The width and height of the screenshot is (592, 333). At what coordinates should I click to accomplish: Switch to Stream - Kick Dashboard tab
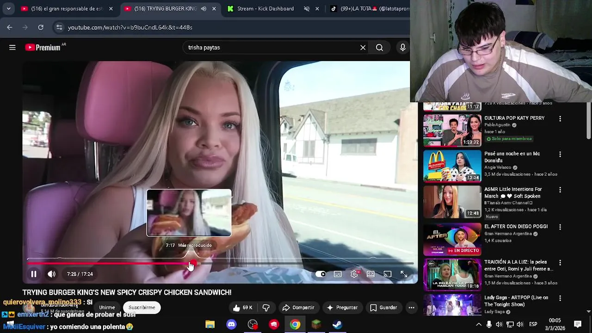(265, 8)
